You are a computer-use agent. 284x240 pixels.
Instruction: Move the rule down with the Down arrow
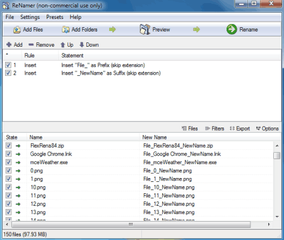point(82,45)
